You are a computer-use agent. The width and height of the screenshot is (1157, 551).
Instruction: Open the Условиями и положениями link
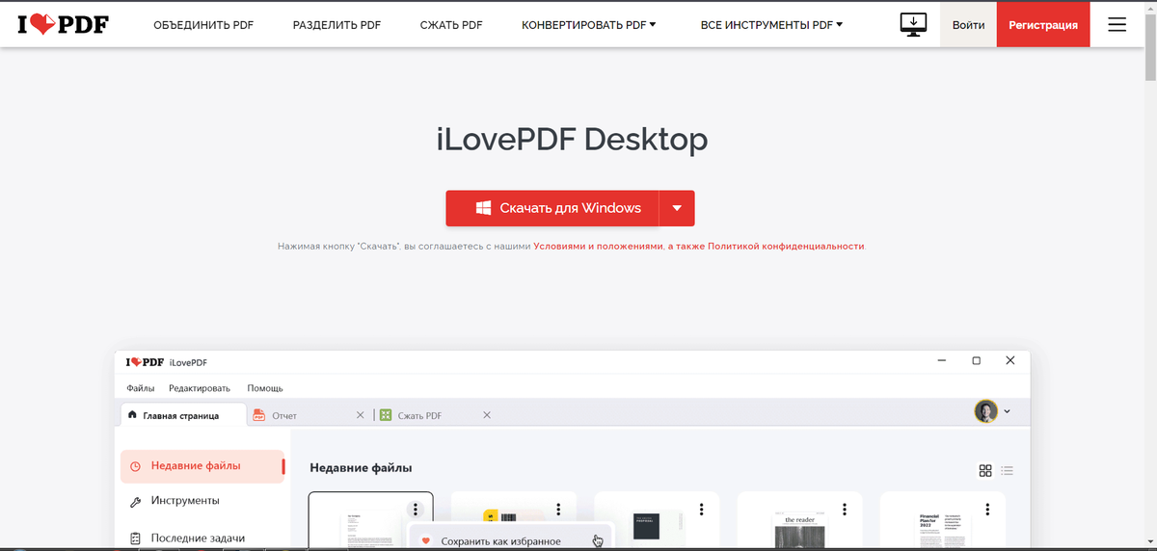coord(598,247)
